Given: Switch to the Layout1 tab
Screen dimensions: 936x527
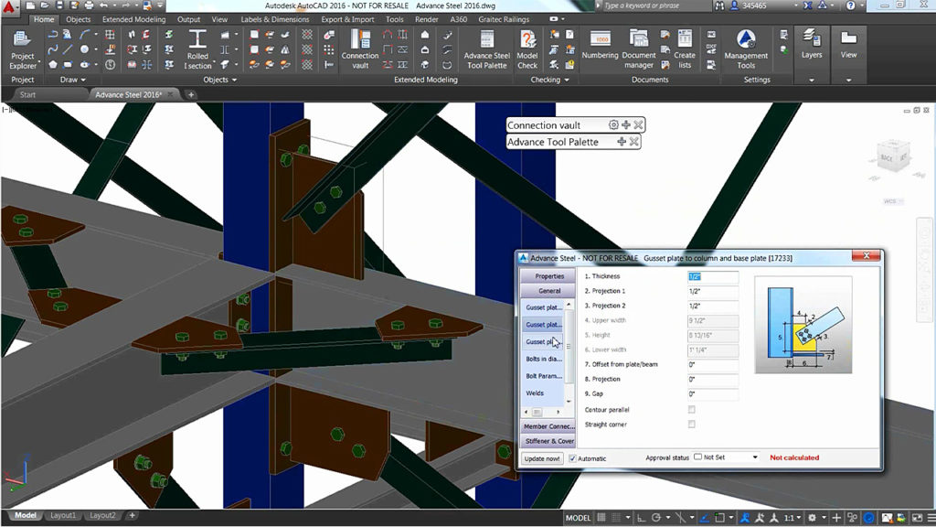Looking at the screenshot, I should (x=63, y=515).
